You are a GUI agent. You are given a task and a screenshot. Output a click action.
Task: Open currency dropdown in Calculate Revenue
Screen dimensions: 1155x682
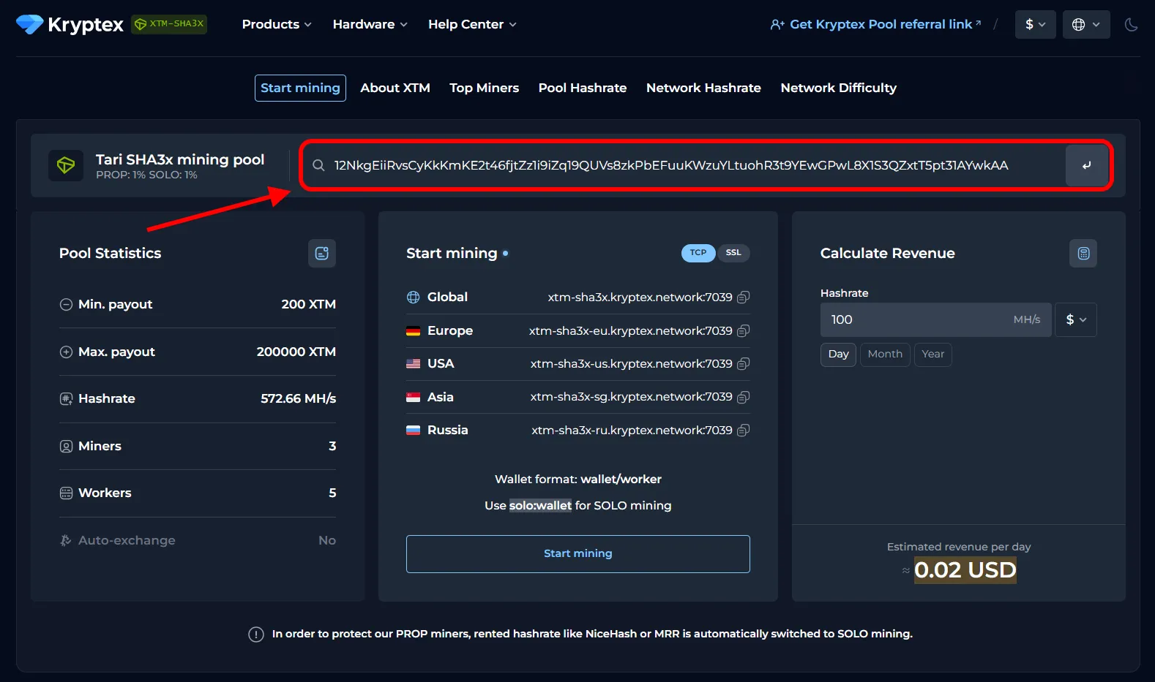tap(1075, 320)
